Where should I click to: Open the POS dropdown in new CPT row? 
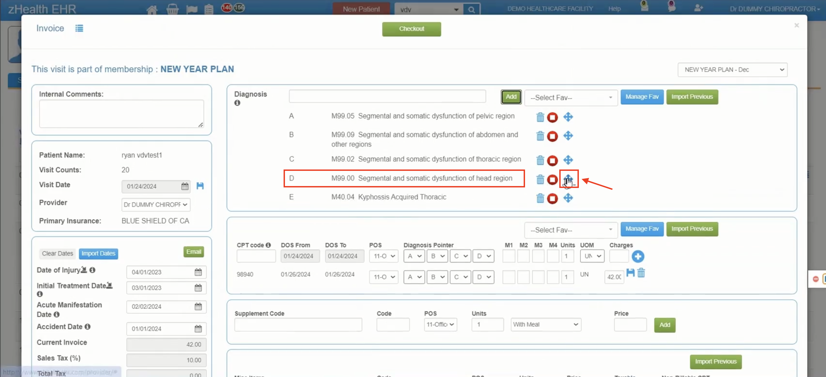point(383,256)
